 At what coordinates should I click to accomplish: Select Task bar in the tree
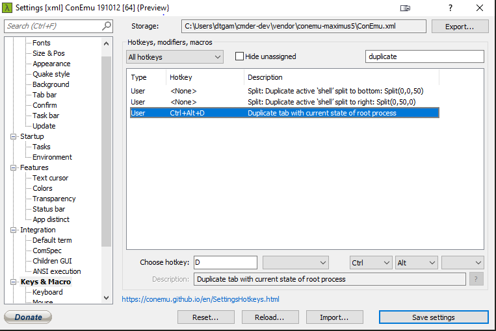pyautogui.click(x=46, y=116)
